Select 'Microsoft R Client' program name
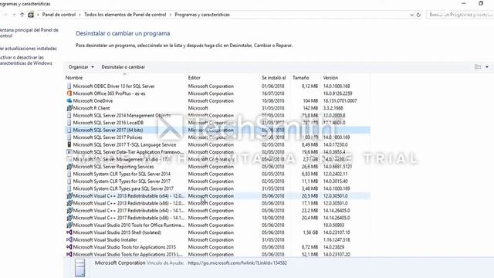Screen dimensions: 494x278 coord(91,108)
